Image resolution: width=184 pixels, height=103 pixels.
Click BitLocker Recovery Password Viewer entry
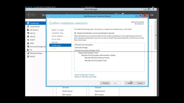tap(97, 58)
